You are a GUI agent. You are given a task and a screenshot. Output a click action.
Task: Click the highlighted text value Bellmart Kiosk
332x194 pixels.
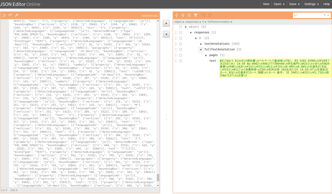[x=275, y=68]
